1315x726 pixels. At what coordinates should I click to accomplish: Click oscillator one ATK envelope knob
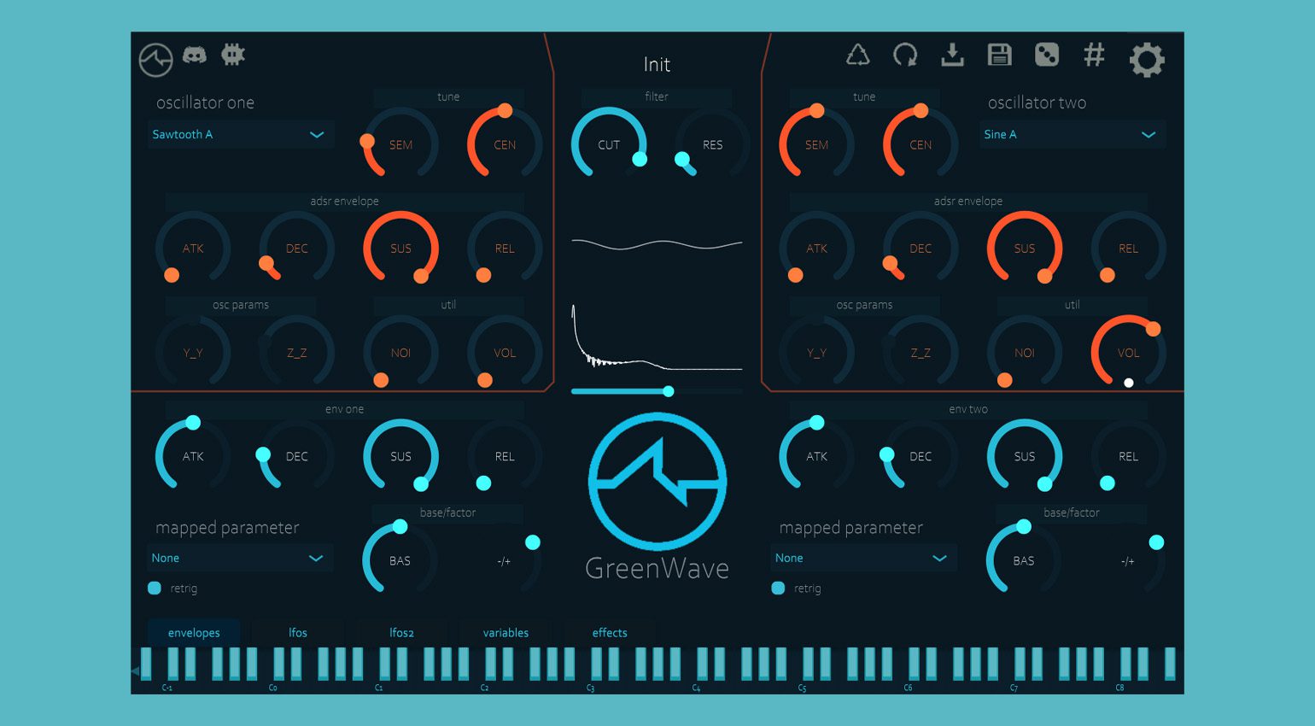193,249
